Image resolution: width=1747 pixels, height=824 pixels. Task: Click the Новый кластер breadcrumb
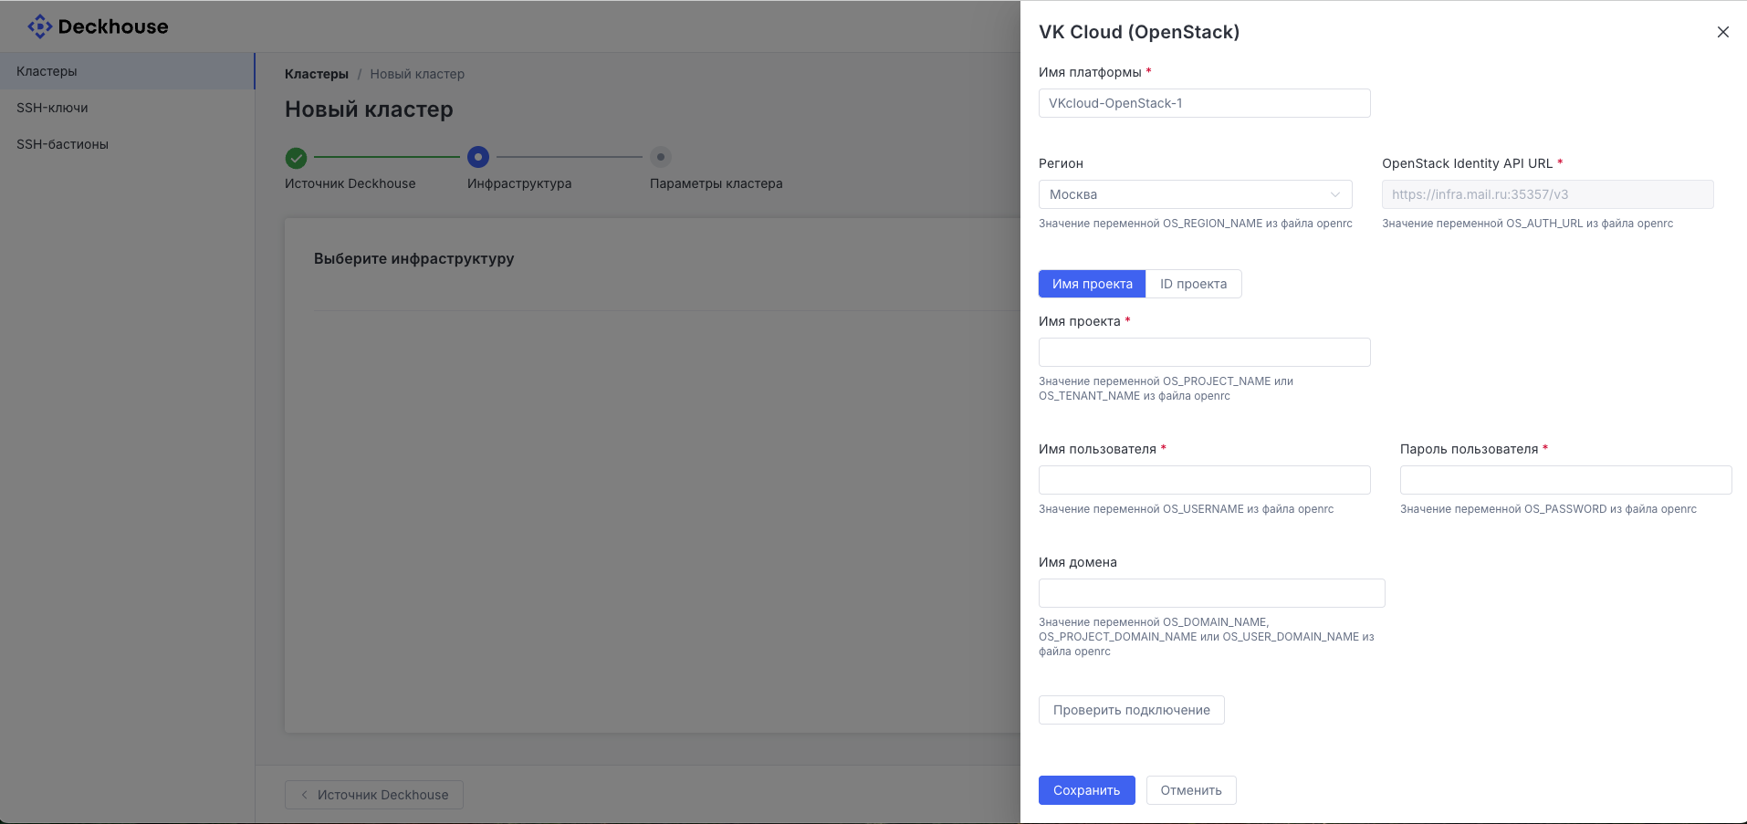(417, 74)
